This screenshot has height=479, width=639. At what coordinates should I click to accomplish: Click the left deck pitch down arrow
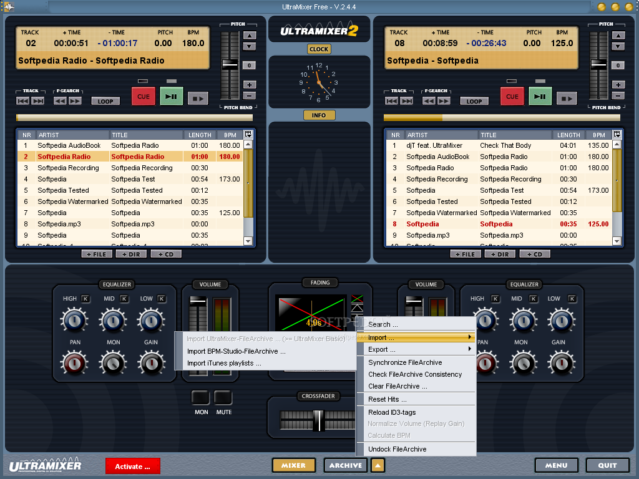pos(250,46)
